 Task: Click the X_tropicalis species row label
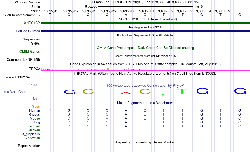tap(31, 134)
